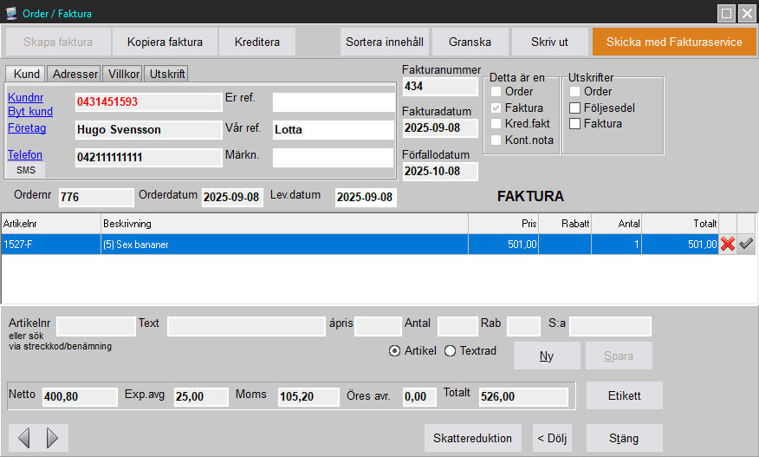
Task: Switch to the Adresser tab
Action: coord(74,75)
